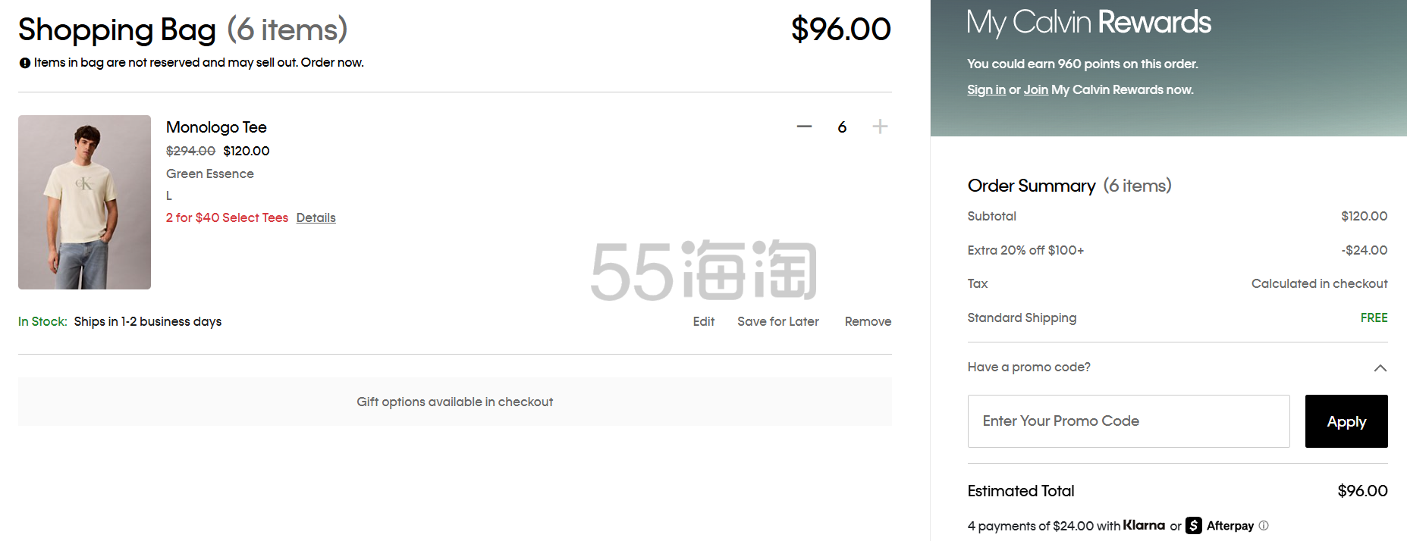
Task: Open the Monologo Tee product title
Action: [216, 127]
